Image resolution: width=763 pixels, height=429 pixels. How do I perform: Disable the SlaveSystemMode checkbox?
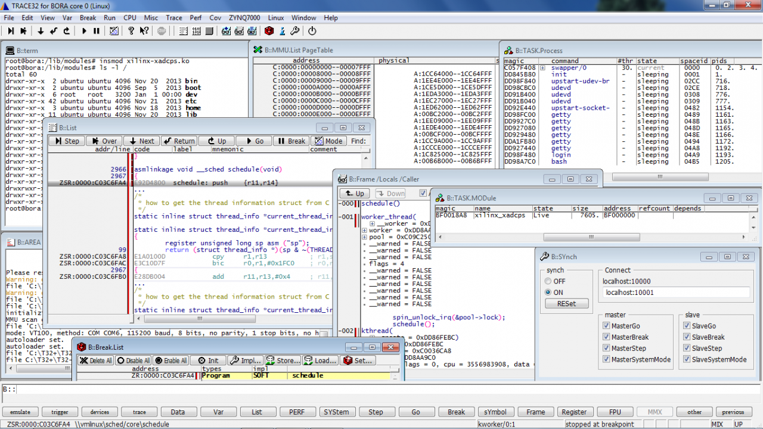[x=687, y=359]
